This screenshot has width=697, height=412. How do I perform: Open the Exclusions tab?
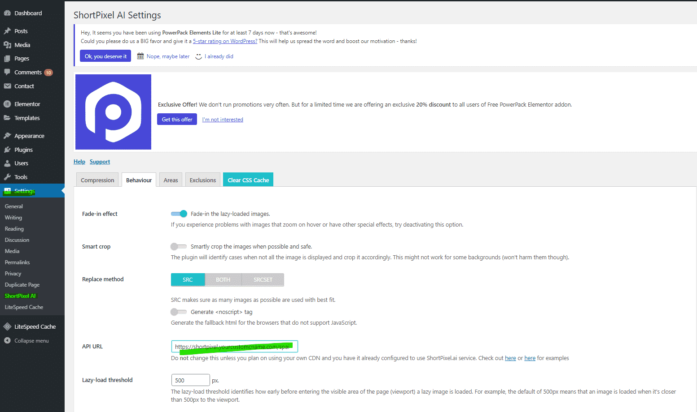[x=203, y=180]
